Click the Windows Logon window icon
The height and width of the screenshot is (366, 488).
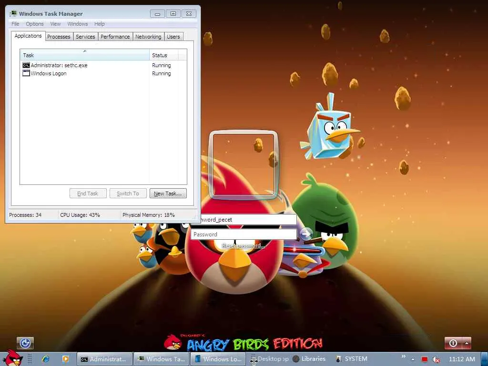click(x=26, y=73)
